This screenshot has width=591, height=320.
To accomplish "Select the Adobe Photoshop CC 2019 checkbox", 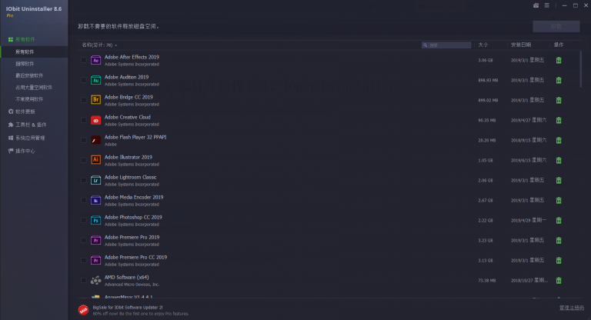I will point(84,220).
